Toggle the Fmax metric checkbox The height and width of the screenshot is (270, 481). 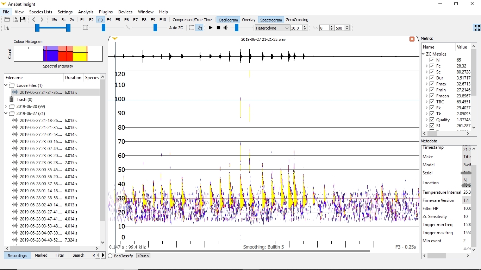[432, 84]
